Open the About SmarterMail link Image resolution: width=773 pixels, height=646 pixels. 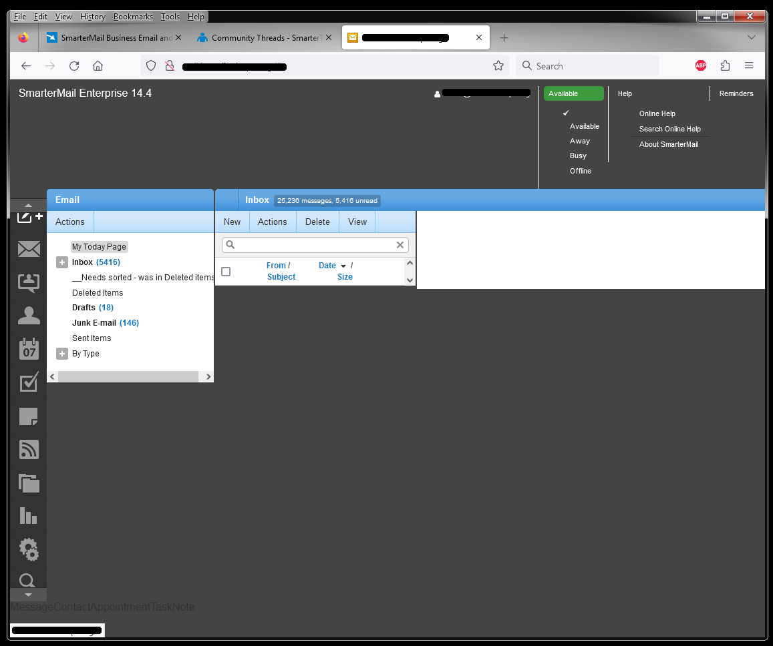668,145
